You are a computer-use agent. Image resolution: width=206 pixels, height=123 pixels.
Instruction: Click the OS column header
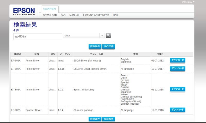click(53, 54)
